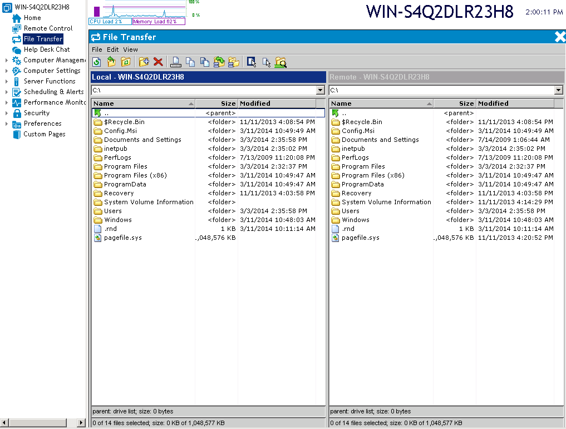Open Computer Settings in the sidebar
The width and height of the screenshot is (566, 429).
(52, 71)
